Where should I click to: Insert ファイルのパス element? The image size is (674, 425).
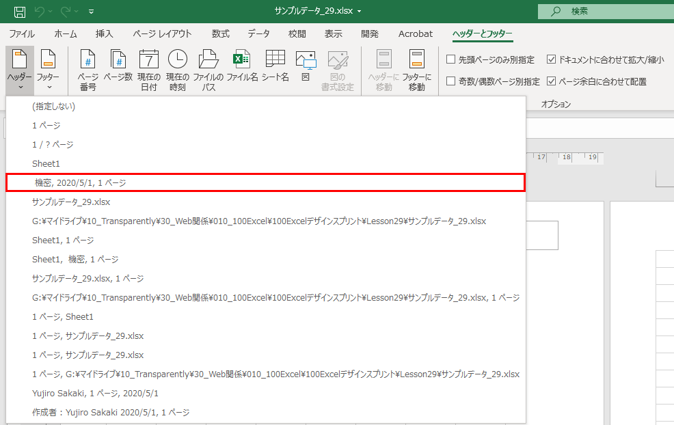(x=208, y=70)
